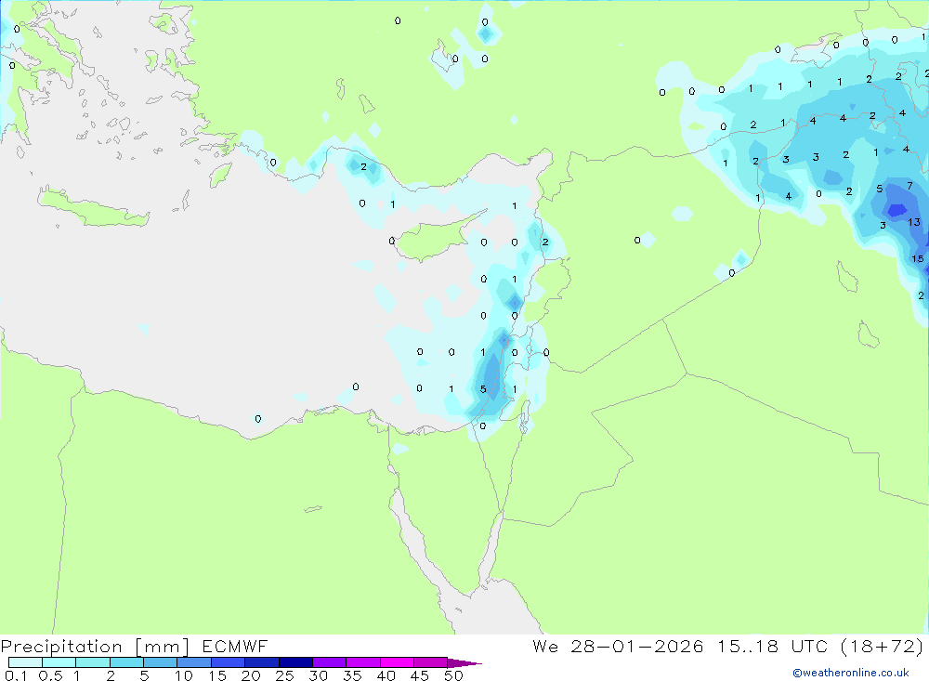This screenshot has height=681, width=929.
Task: Select the 45–50 mm legend color swatch
Action: [430, 662]
